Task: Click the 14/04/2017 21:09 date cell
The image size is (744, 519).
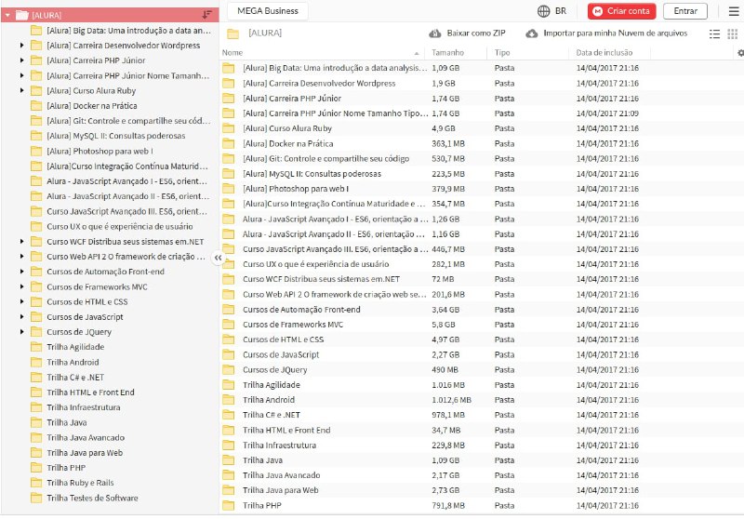Action: pyautogui.click(x=607, y=113)
